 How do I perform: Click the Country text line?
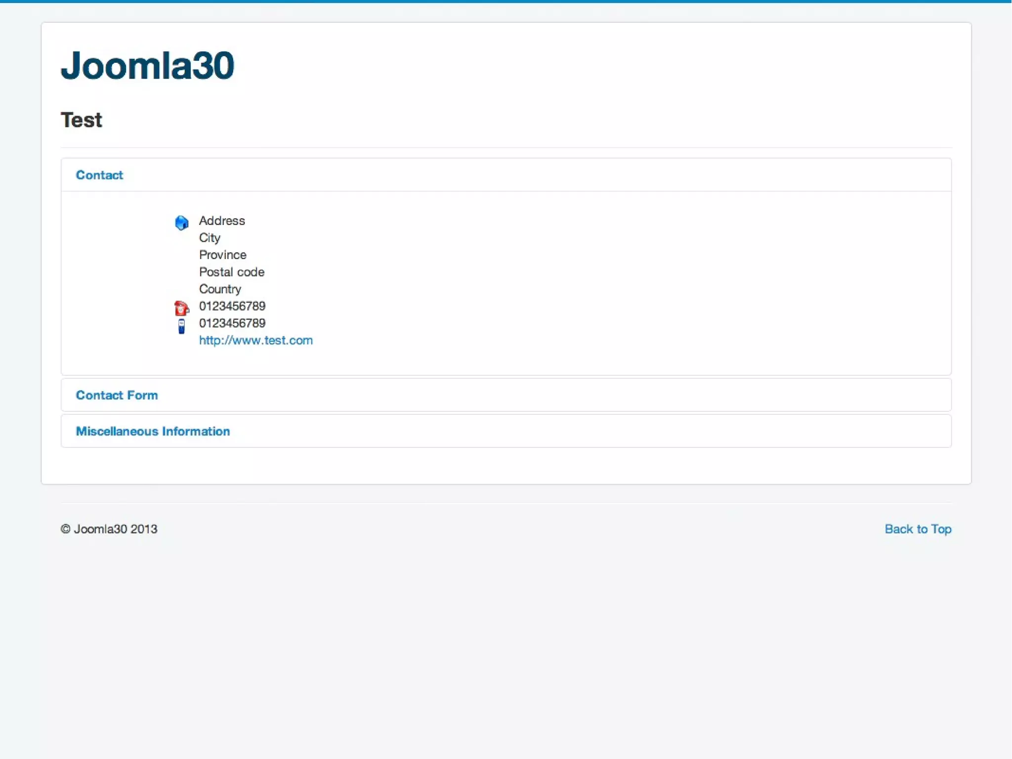(x=220, y=289)
